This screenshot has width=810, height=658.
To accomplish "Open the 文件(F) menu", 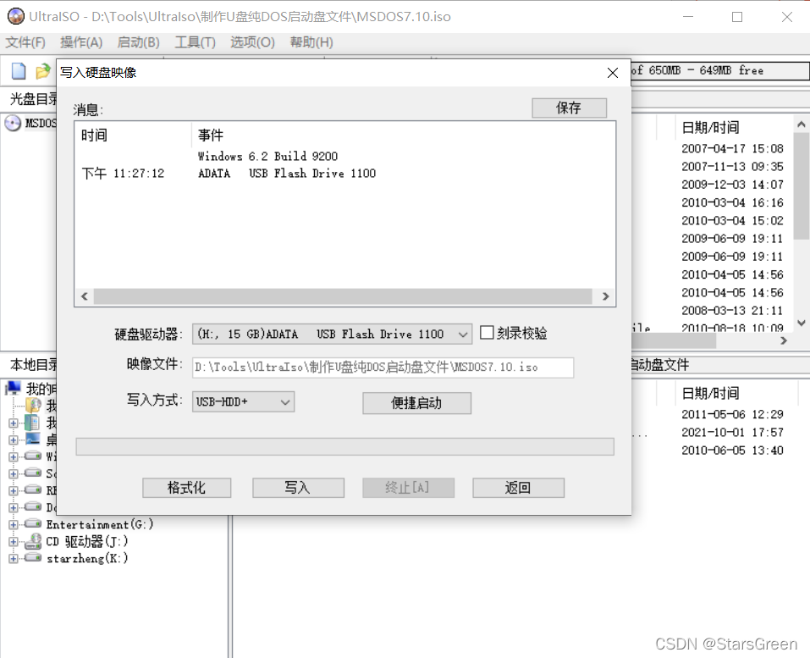I will [x=25, y=42].
